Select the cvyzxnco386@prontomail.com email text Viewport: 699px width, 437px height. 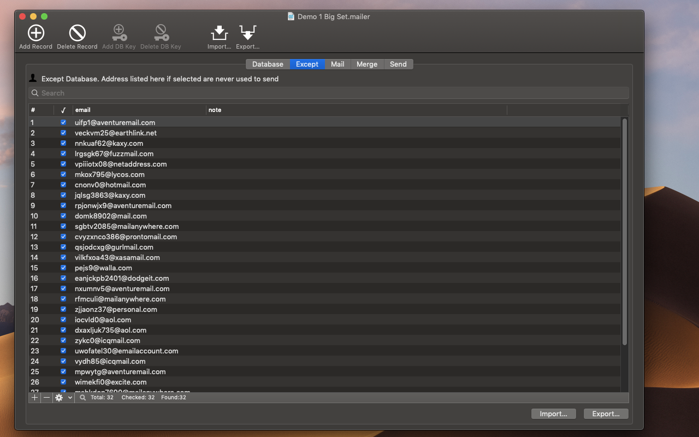[126, 237]
